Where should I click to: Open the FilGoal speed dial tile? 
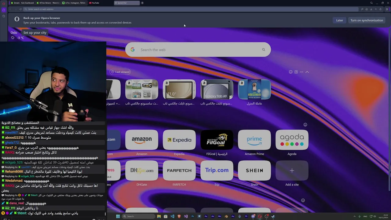tap(217, 140)
